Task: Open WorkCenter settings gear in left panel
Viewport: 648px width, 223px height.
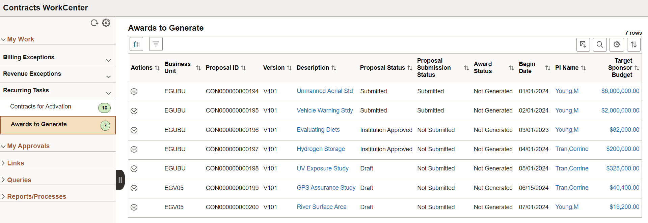Action: point(106,23)
